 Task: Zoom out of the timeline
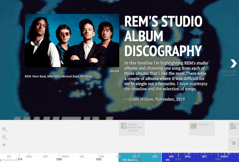tap(4, 137)
